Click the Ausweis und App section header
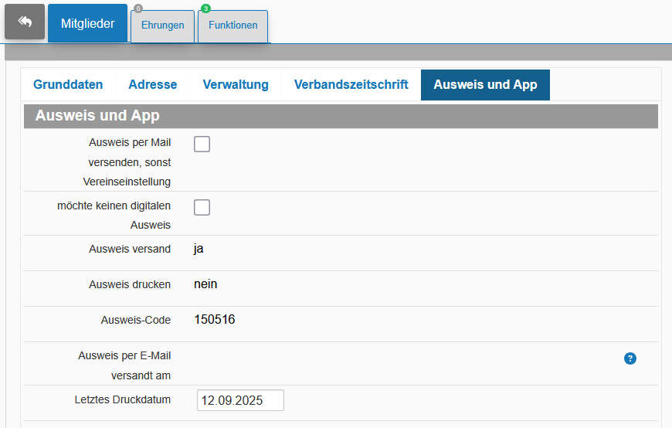This screenshot has width=672, height=428. click(x=341, y=116)
